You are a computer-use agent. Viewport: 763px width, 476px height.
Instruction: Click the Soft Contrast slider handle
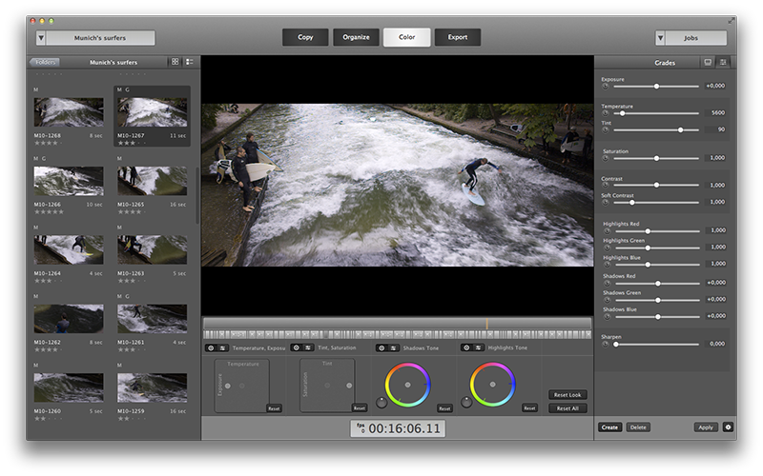point(631,202)
